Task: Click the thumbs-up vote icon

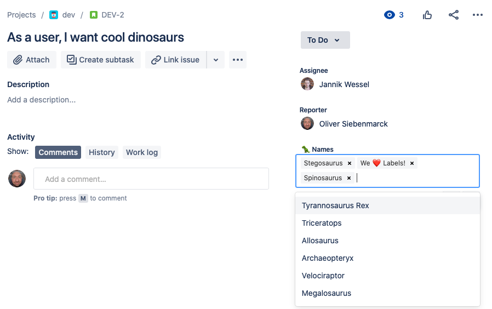Action: click(x=427, y=15)
